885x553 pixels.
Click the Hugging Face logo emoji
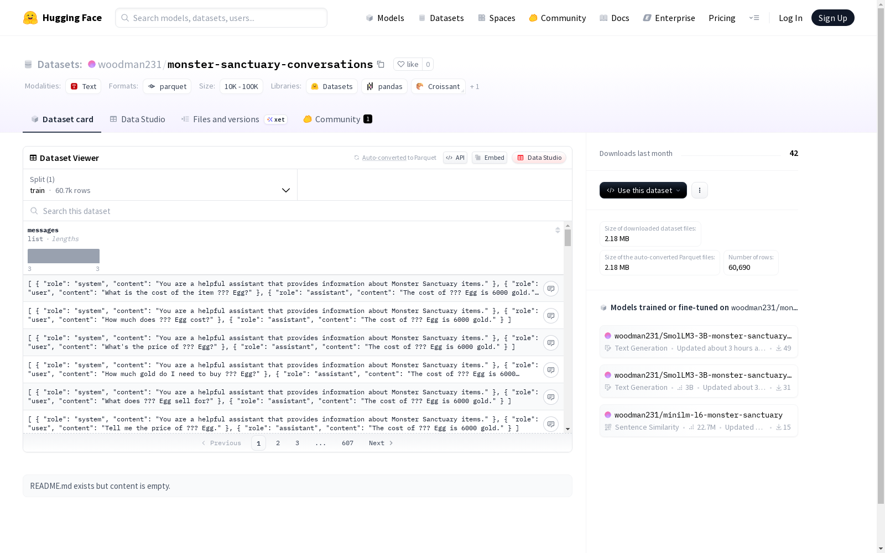[30, 18]
